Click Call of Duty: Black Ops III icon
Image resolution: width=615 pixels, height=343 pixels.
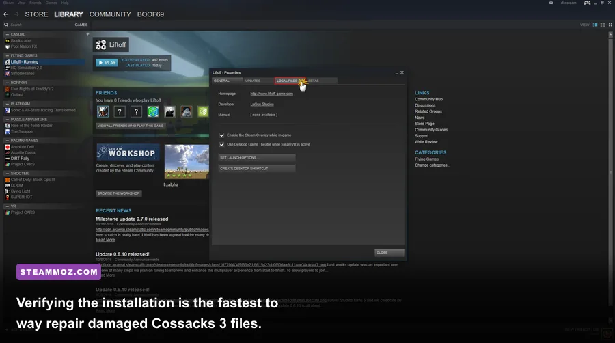[x=7, y=180]
